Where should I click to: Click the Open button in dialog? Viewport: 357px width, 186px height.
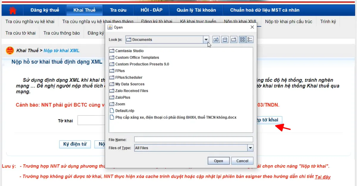(x=218, y=161)
